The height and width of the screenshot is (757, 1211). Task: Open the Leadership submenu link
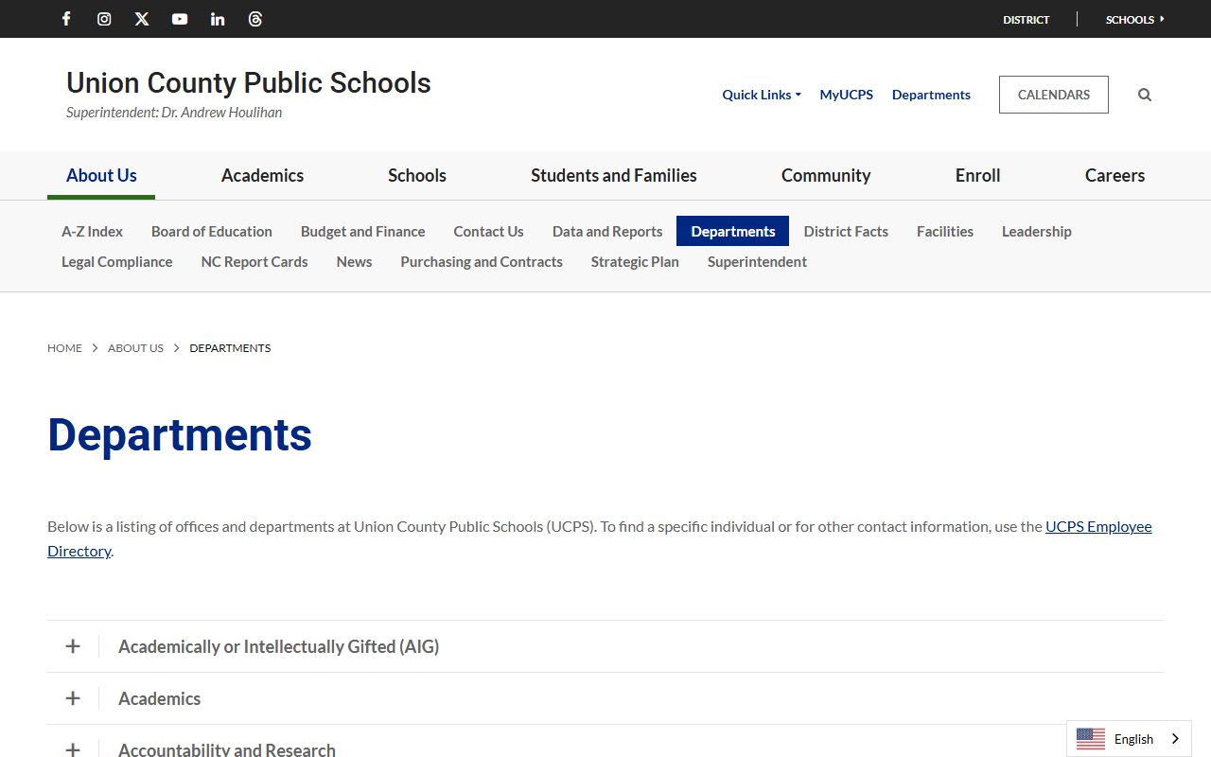point(1037,231)
